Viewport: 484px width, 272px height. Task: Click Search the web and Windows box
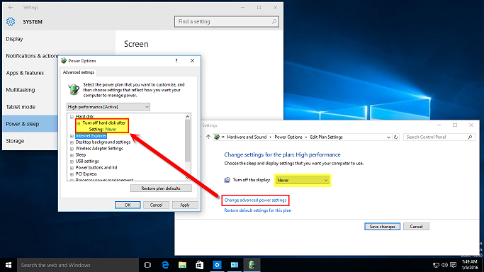pyautogui.click(x=78, y=265)
